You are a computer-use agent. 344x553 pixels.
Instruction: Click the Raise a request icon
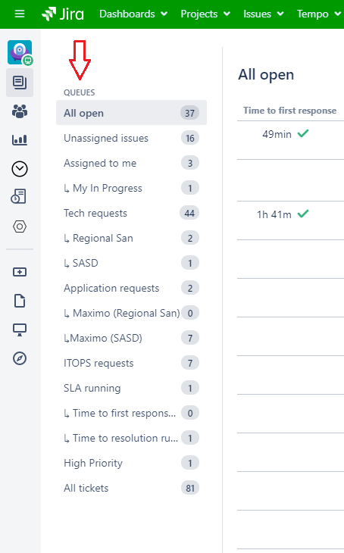click(x=20, y=272)
